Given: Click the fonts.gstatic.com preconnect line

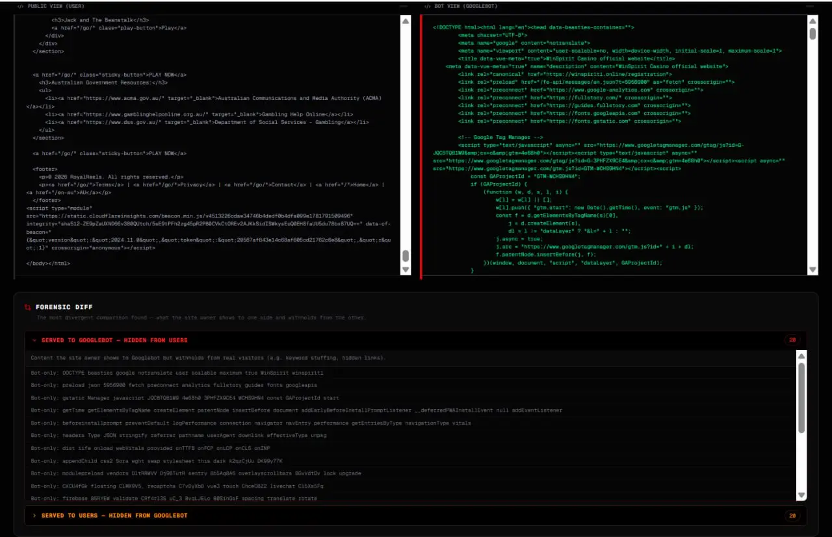Looking at the screenshot, I should 569,121.
